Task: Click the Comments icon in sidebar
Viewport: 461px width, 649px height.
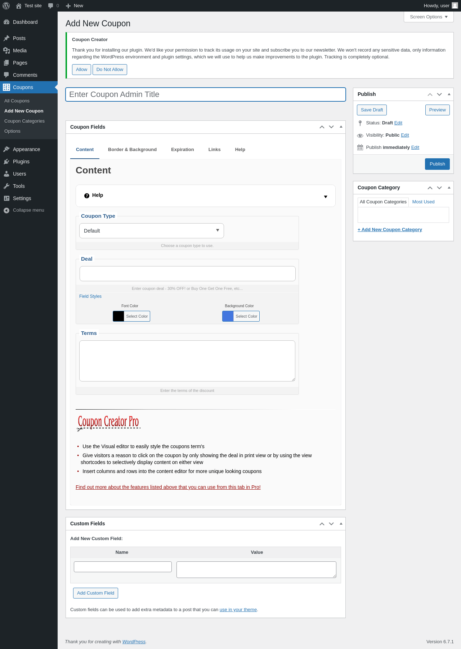Action: click(6, 75)
